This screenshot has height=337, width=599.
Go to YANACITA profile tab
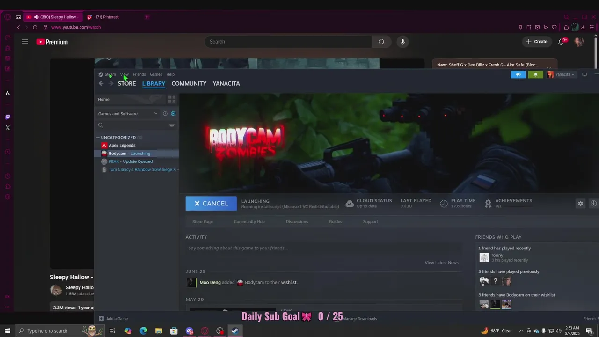pos(226,83)
